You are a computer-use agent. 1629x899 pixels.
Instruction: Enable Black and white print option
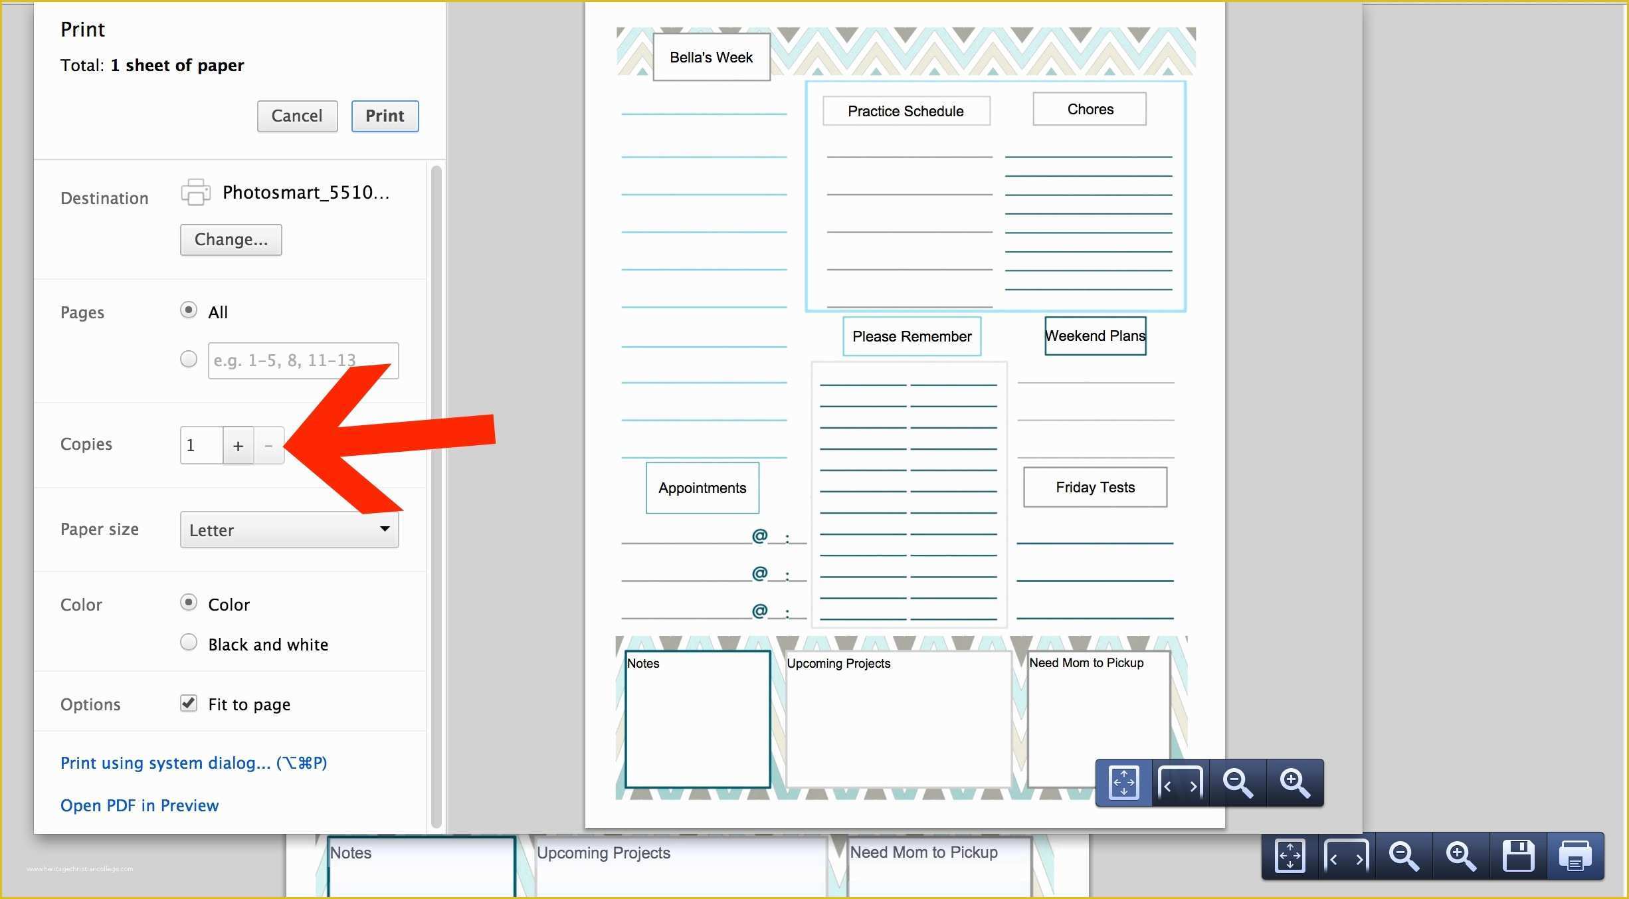[189, 642]
